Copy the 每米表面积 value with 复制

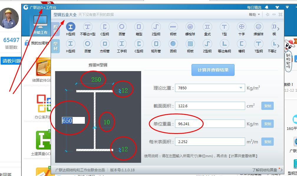[x=268, y=142]
